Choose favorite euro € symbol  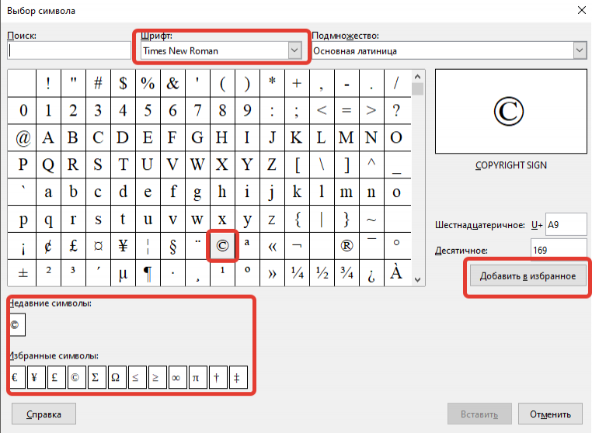coord(16,377)
